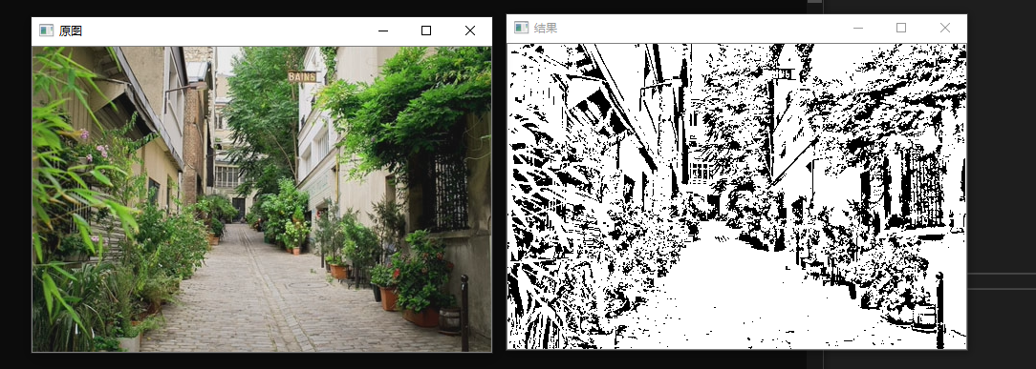The image size is (1036, 369).
Task: Click the 结果 window app icon
Action: (521, 27)
